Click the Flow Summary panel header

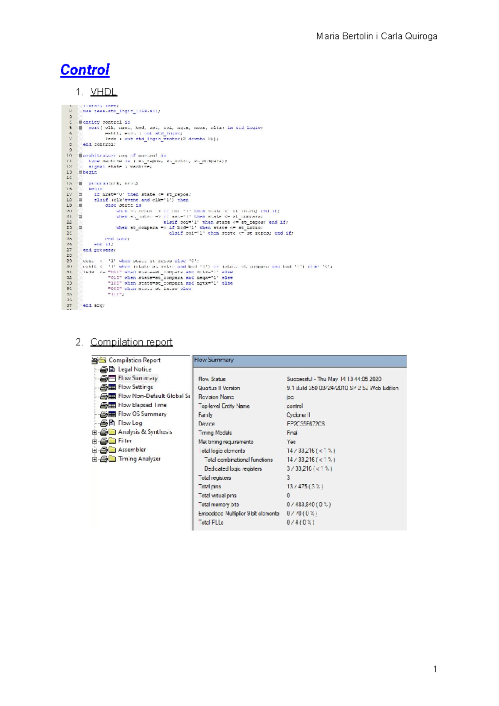coord(300,361)
